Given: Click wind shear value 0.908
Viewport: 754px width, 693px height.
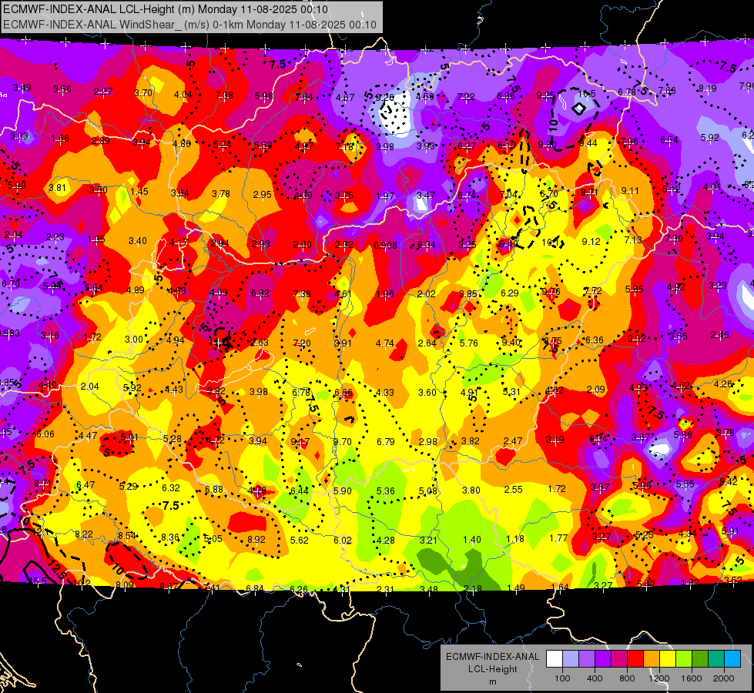Looking at the screenshot, I should (386, 246).
